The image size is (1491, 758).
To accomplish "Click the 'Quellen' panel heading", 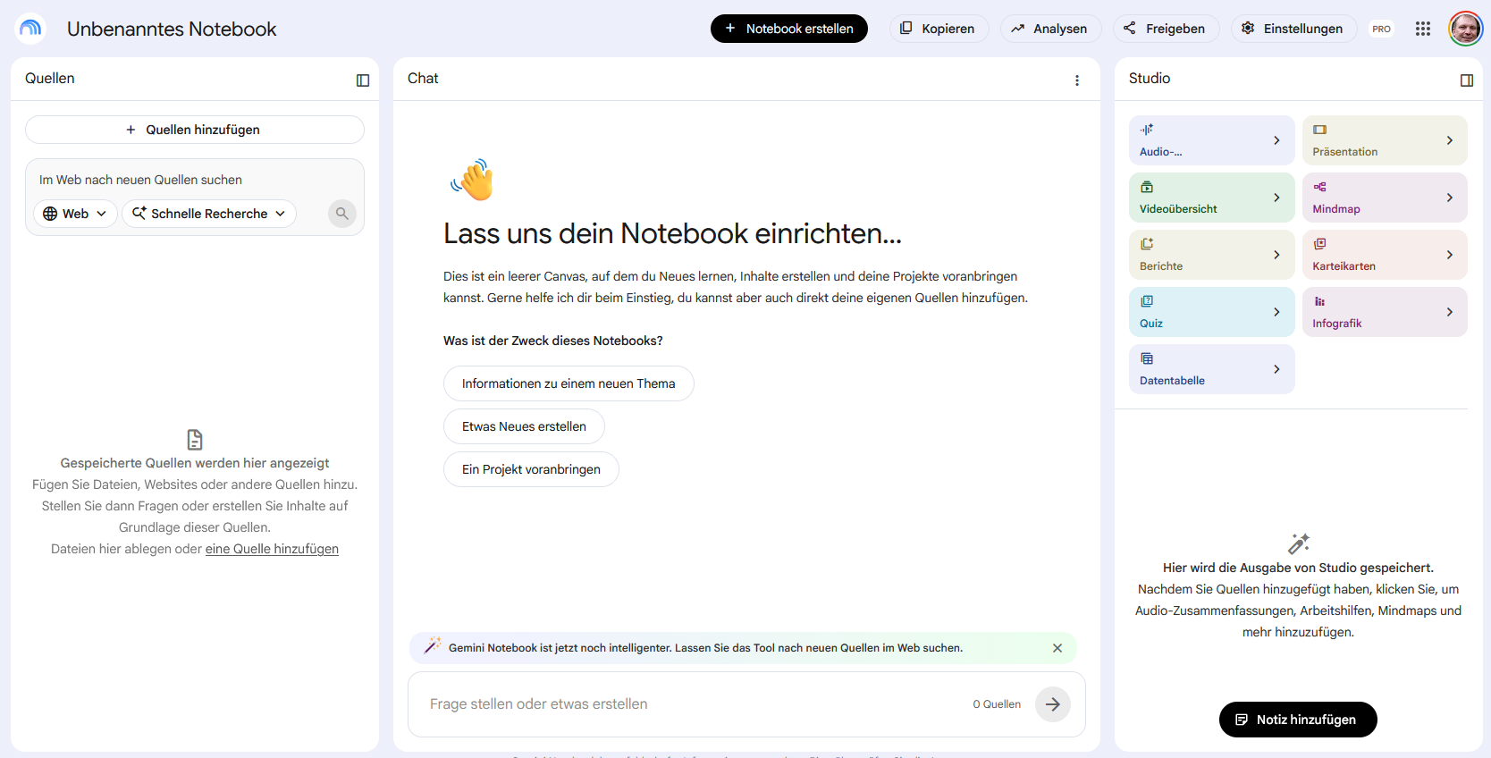I will tap(50, 79).
